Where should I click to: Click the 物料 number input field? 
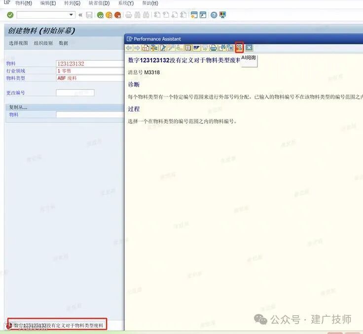[90, 64]
